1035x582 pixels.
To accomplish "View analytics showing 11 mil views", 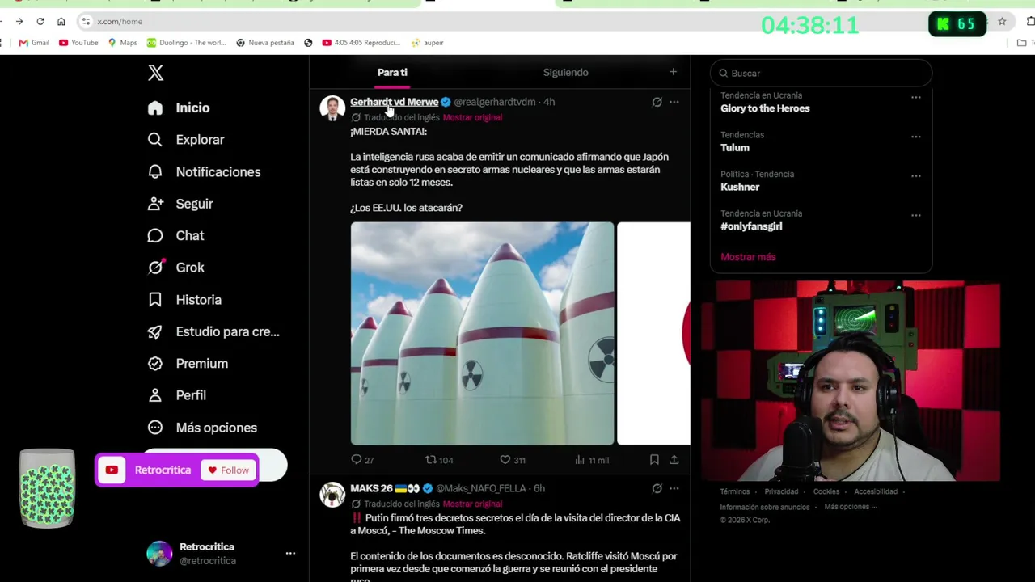I will click(x=592, y=460).
